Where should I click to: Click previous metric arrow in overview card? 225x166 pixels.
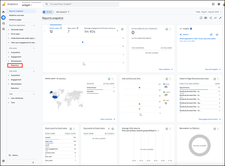click(45, 31)
